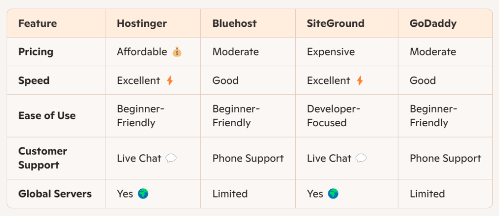
Task: Click GoDaddy's Phone Support cell
Action: (x=445, y=158)
